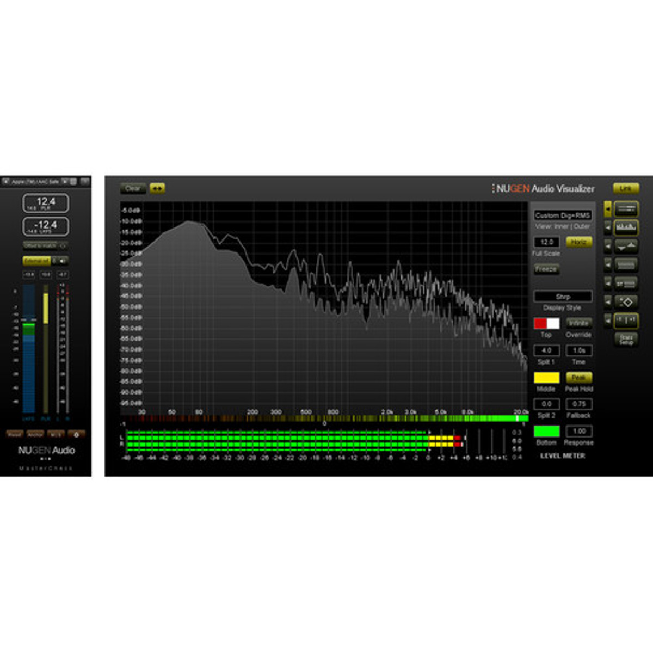Click next preset arrow after AAC Safe
The height and width of the screenshot is (653, 653).
pyautogui.click(x=65, y=181)
